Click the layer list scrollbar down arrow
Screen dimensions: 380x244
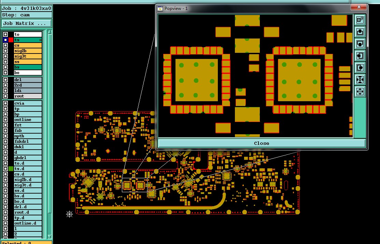pyautogui.click(x=50, y=237)
